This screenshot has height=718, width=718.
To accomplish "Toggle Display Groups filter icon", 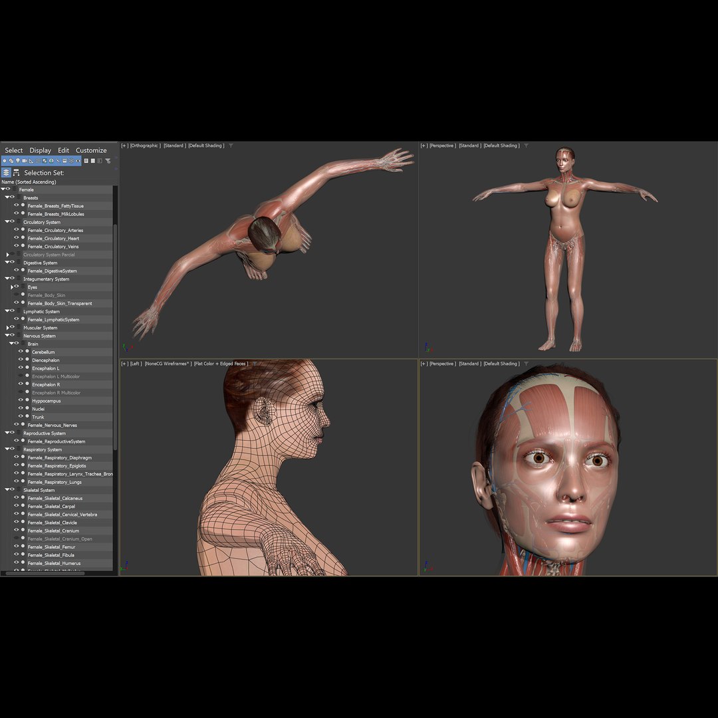I will click(x=45, y=161).
